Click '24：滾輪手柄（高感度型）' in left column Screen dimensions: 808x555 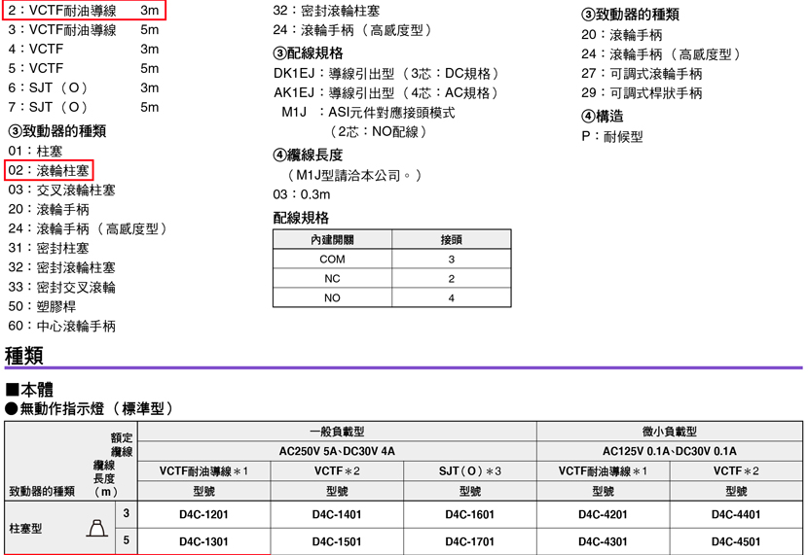(89, 228)
